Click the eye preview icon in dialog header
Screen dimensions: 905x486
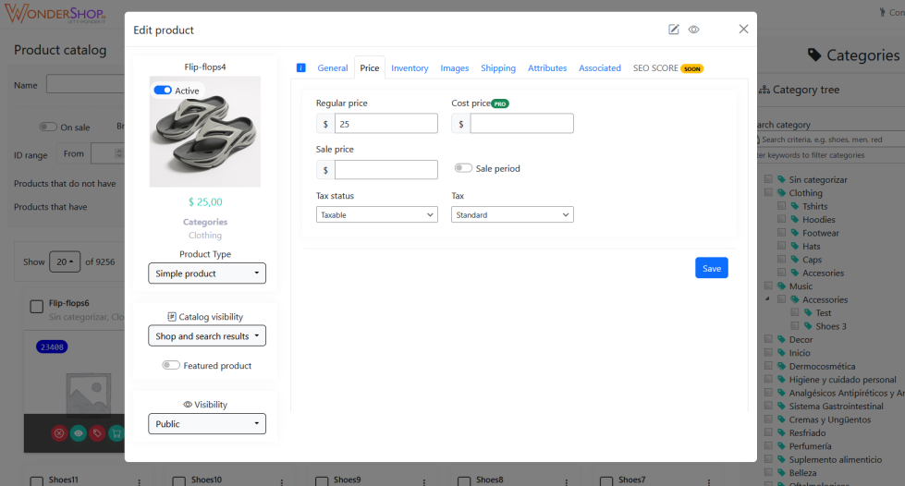point(693,30)
